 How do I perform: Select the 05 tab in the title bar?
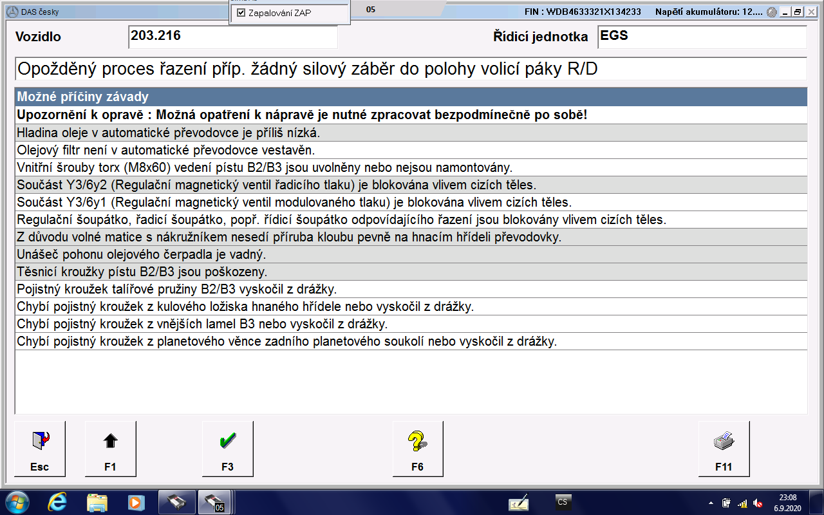(x=371, y=10)
